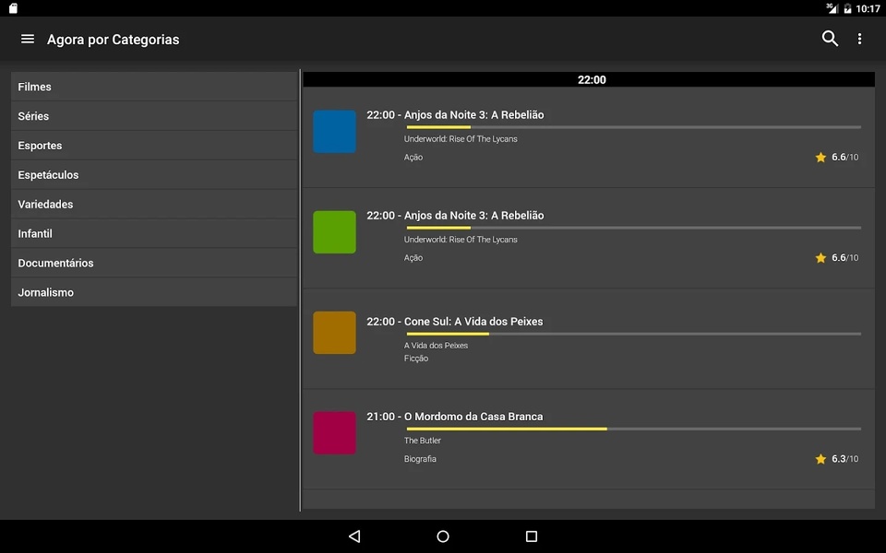Tap the blue channel logo square

(x=334, y=132)
